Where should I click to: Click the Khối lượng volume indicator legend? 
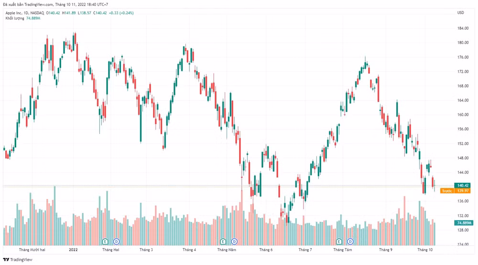pyautogui.click(x=15, y=18)
